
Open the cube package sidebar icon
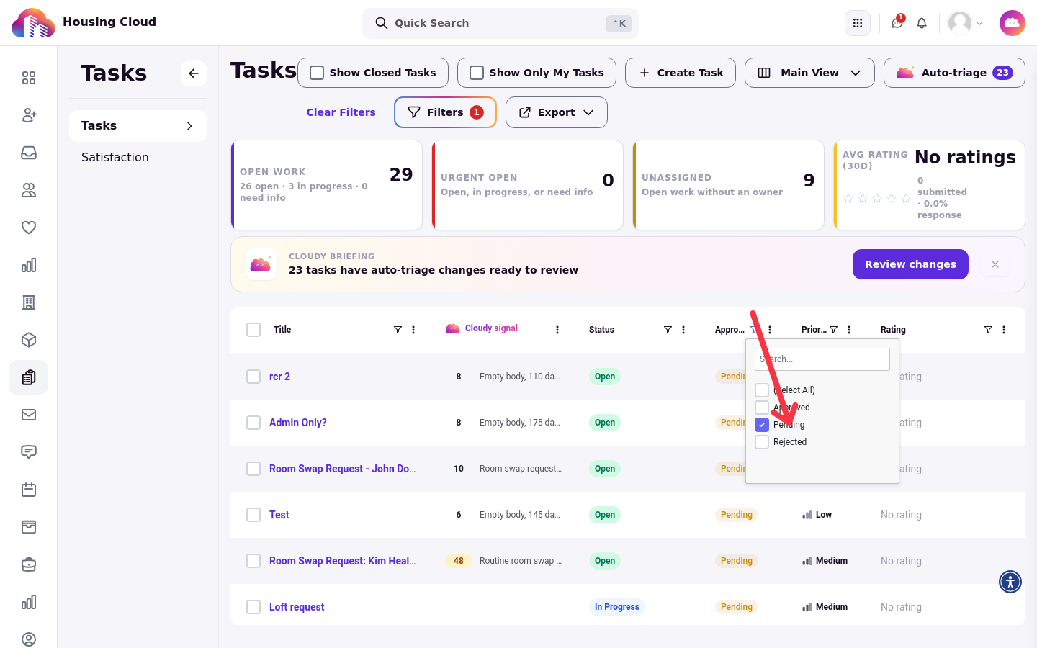coord(29,340)
